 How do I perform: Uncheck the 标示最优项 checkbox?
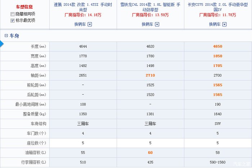pos(13,21)
